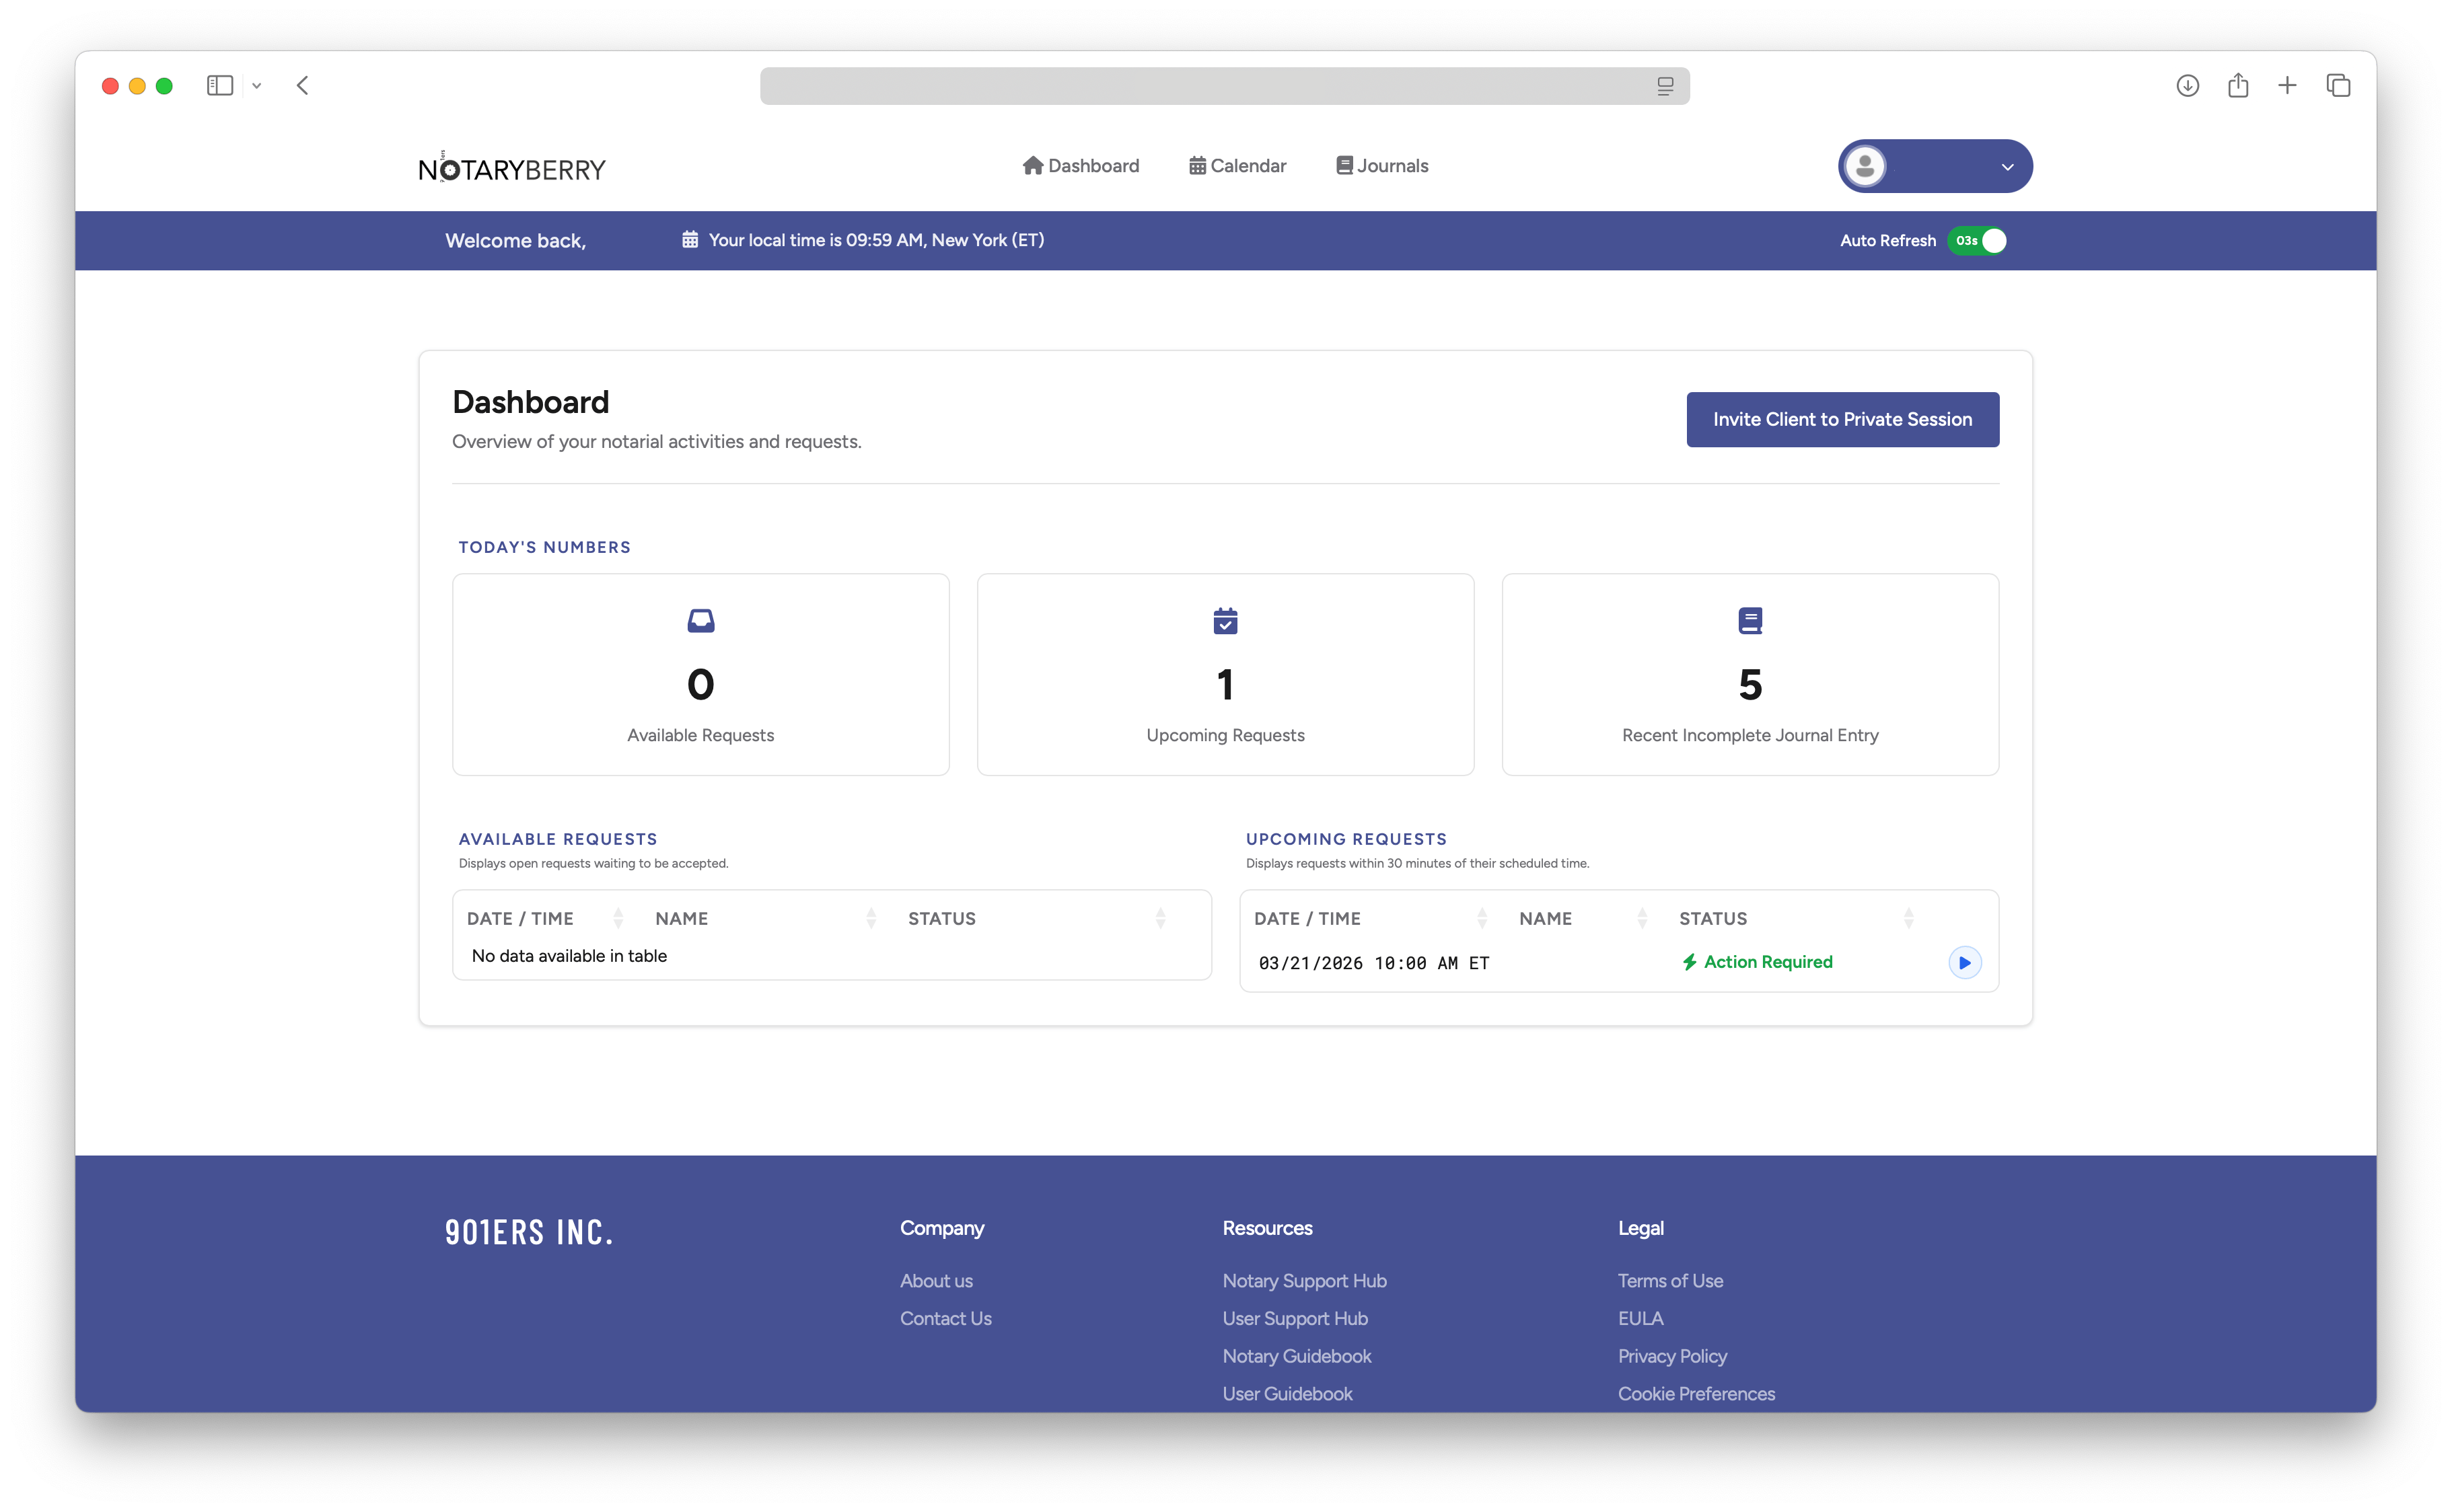This screenshot has height=1512, width=2452.
Task: Open the browser downloads icon
Action: coord(2187,86)
